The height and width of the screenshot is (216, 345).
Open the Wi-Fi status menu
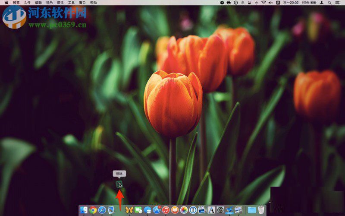point(263,3)
